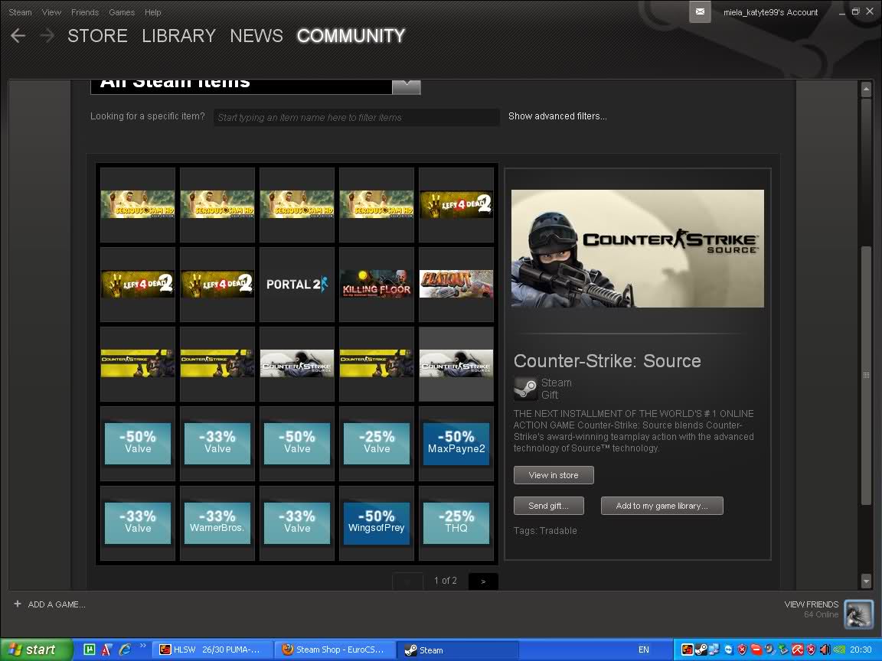Click the Counter-Strike Source large banner image

coord(637,249)
